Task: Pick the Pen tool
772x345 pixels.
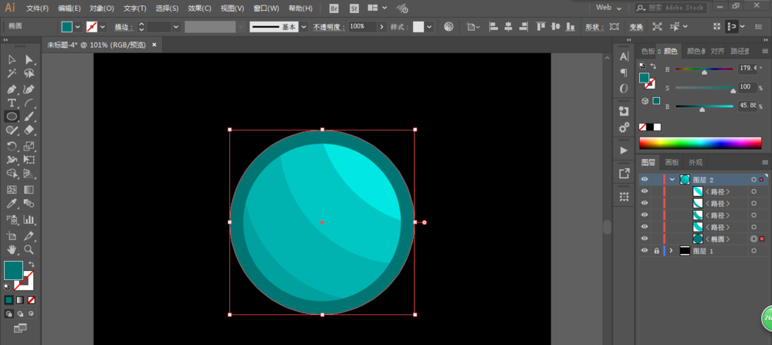Action: 12,89
